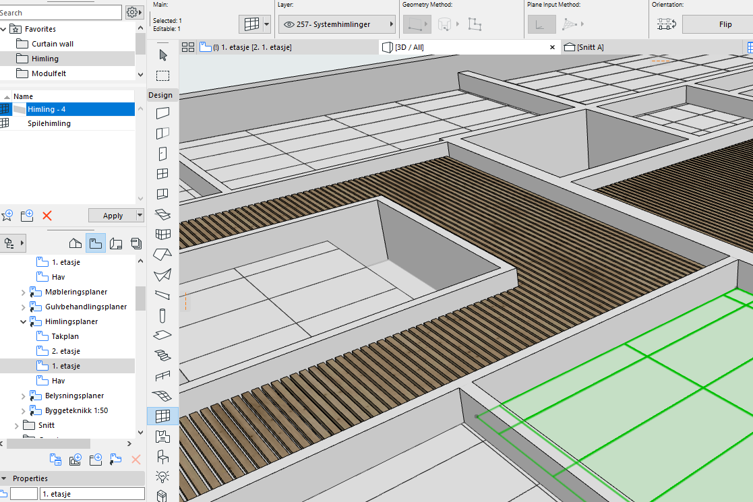
Task: Click the Apply button
Action: (113, 216)
